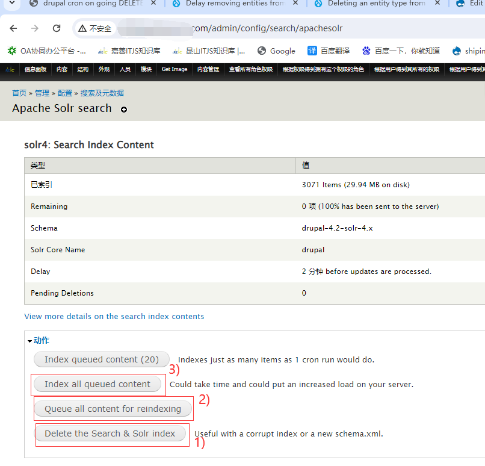Open the 内容管理 admin menu

[208, 69]
